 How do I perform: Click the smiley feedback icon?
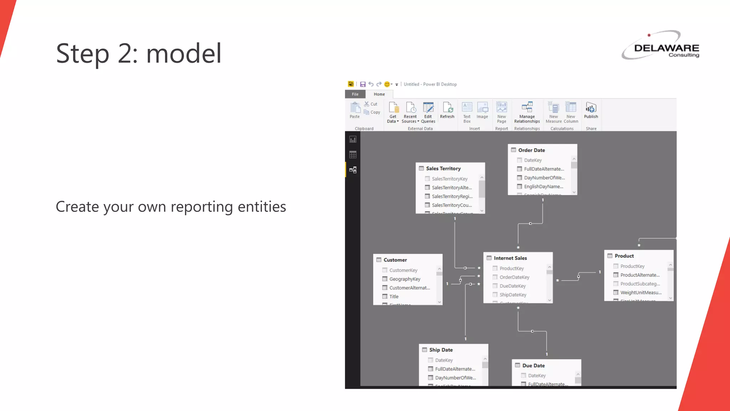(x=387, y=84)
